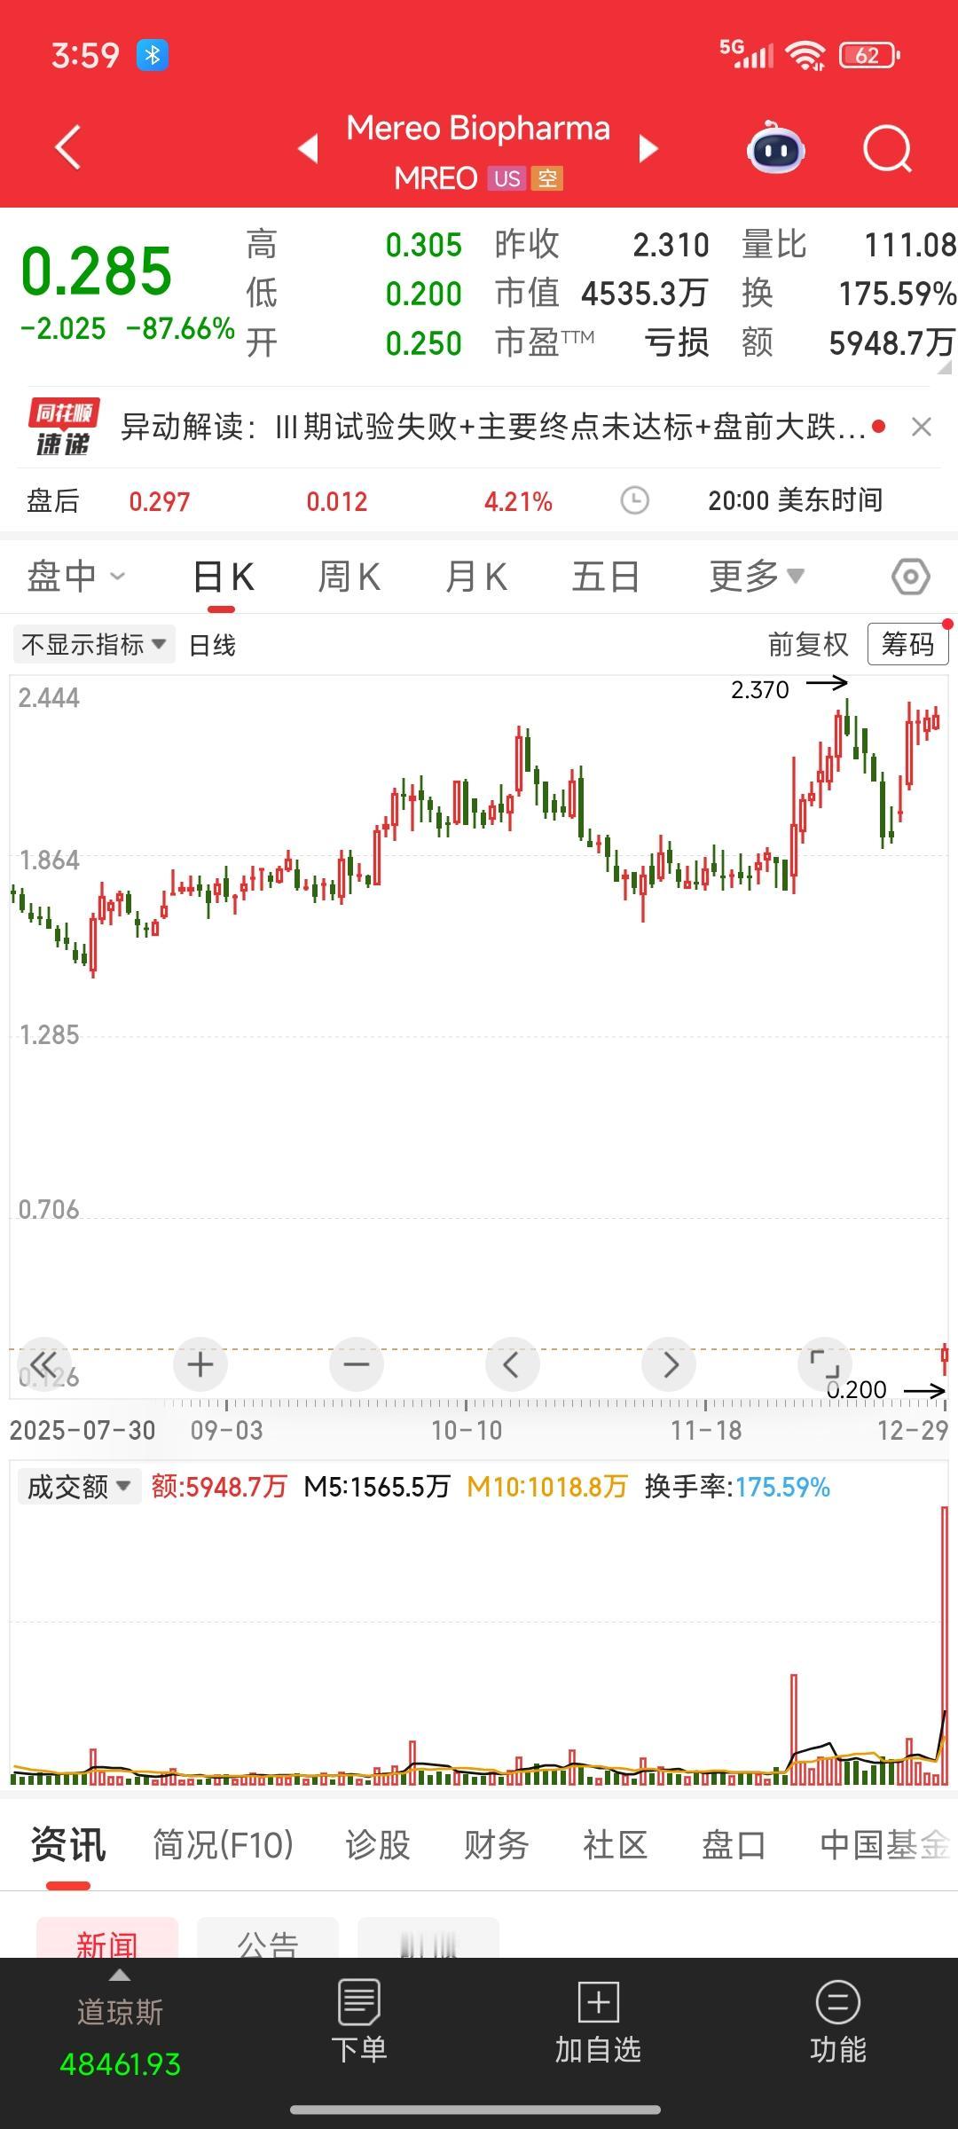Read 异动解读 III期试验失败 headline
Viewport: 958px width, 2129px height.
coord(493,428)
